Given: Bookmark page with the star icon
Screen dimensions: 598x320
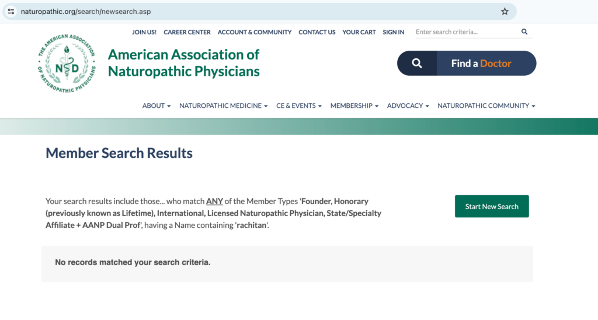Looking at the screenshot, I should (505, 12).
